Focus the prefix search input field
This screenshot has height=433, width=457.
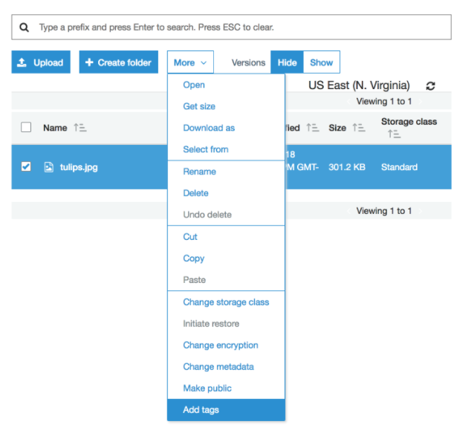(238, 27)
